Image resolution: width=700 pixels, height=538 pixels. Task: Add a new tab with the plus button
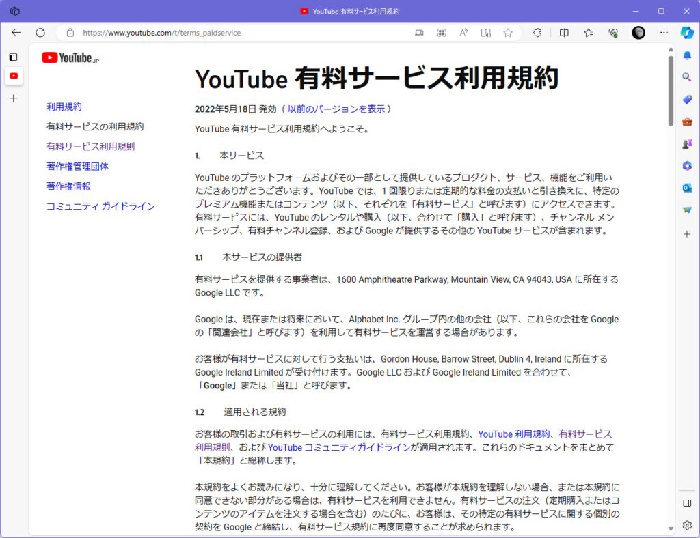(x=14, y=98)
